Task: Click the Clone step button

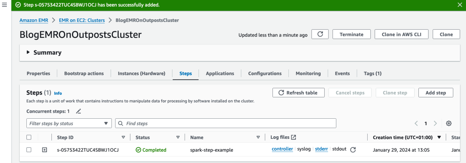Action: click(x=395, y=93)
